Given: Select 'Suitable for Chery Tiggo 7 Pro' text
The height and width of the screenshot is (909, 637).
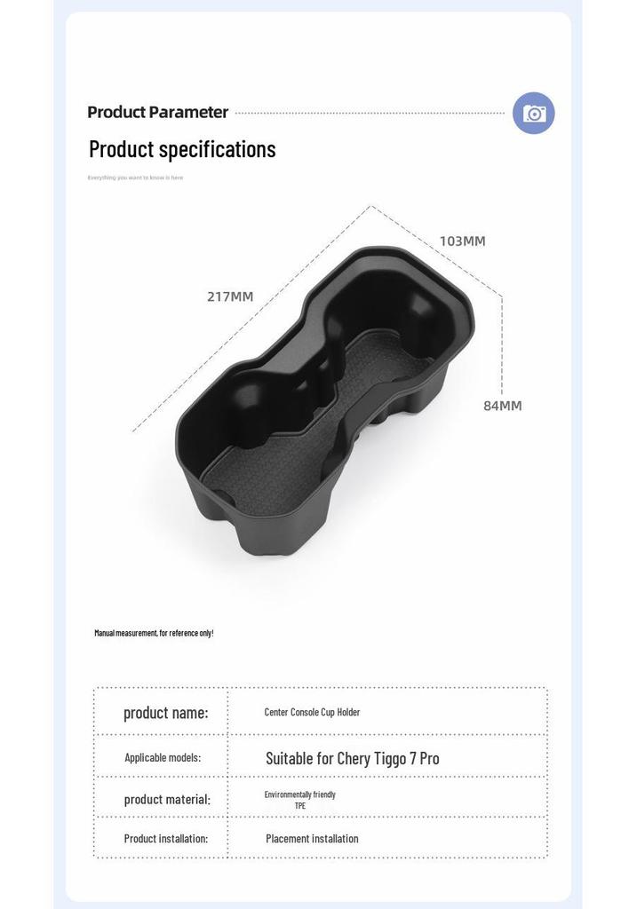Looking at the screenshot, I should click(x=352, y=758).
